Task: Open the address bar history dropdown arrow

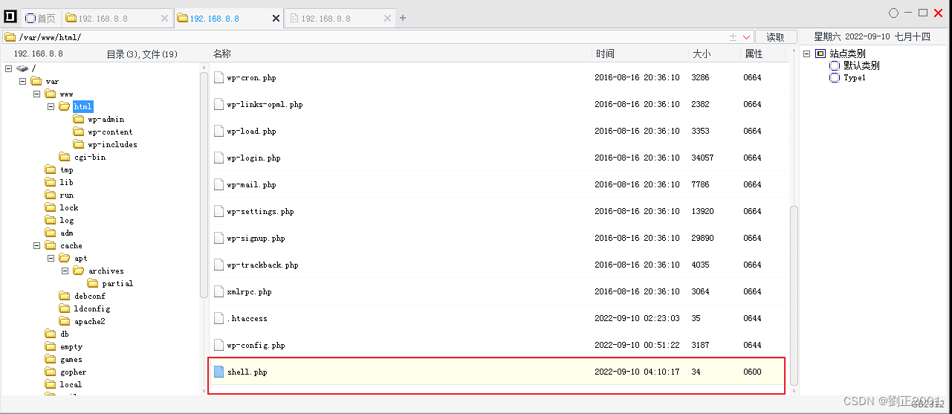Action: tap(746, 37)
